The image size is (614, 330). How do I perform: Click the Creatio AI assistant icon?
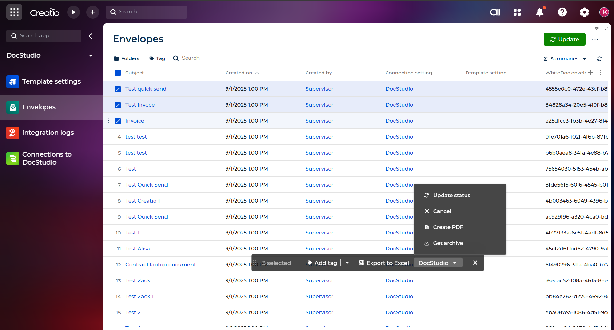495,12
